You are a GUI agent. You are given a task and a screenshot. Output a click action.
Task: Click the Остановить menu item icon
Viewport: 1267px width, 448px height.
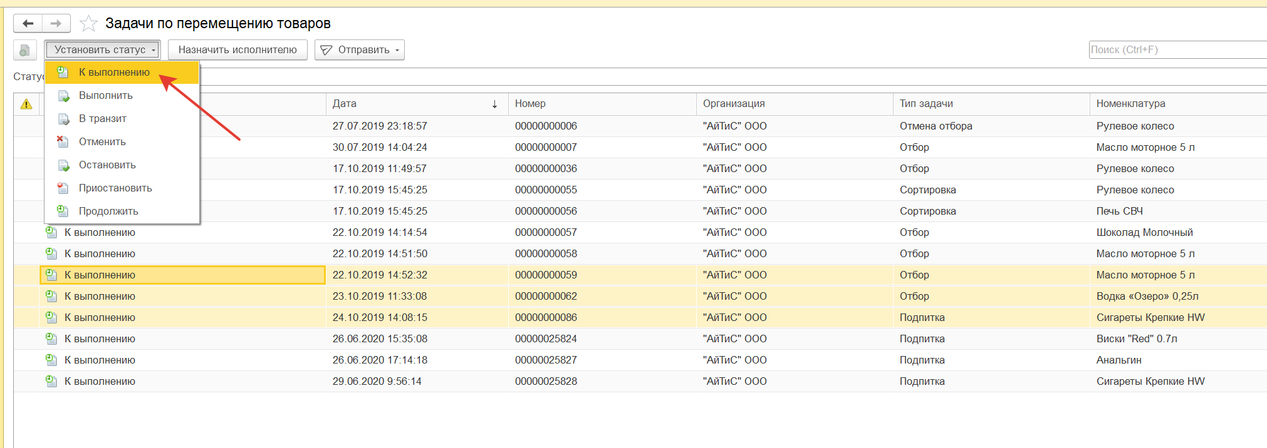[63, 165]
